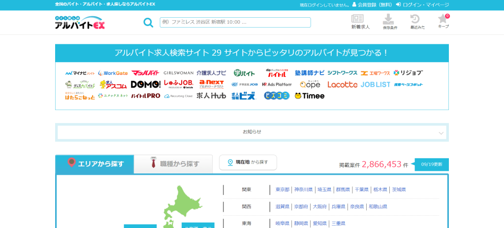Click the バイトルPRO logo
The height and width of the screenshot is (228, 504).
click(x=146, y=96)
